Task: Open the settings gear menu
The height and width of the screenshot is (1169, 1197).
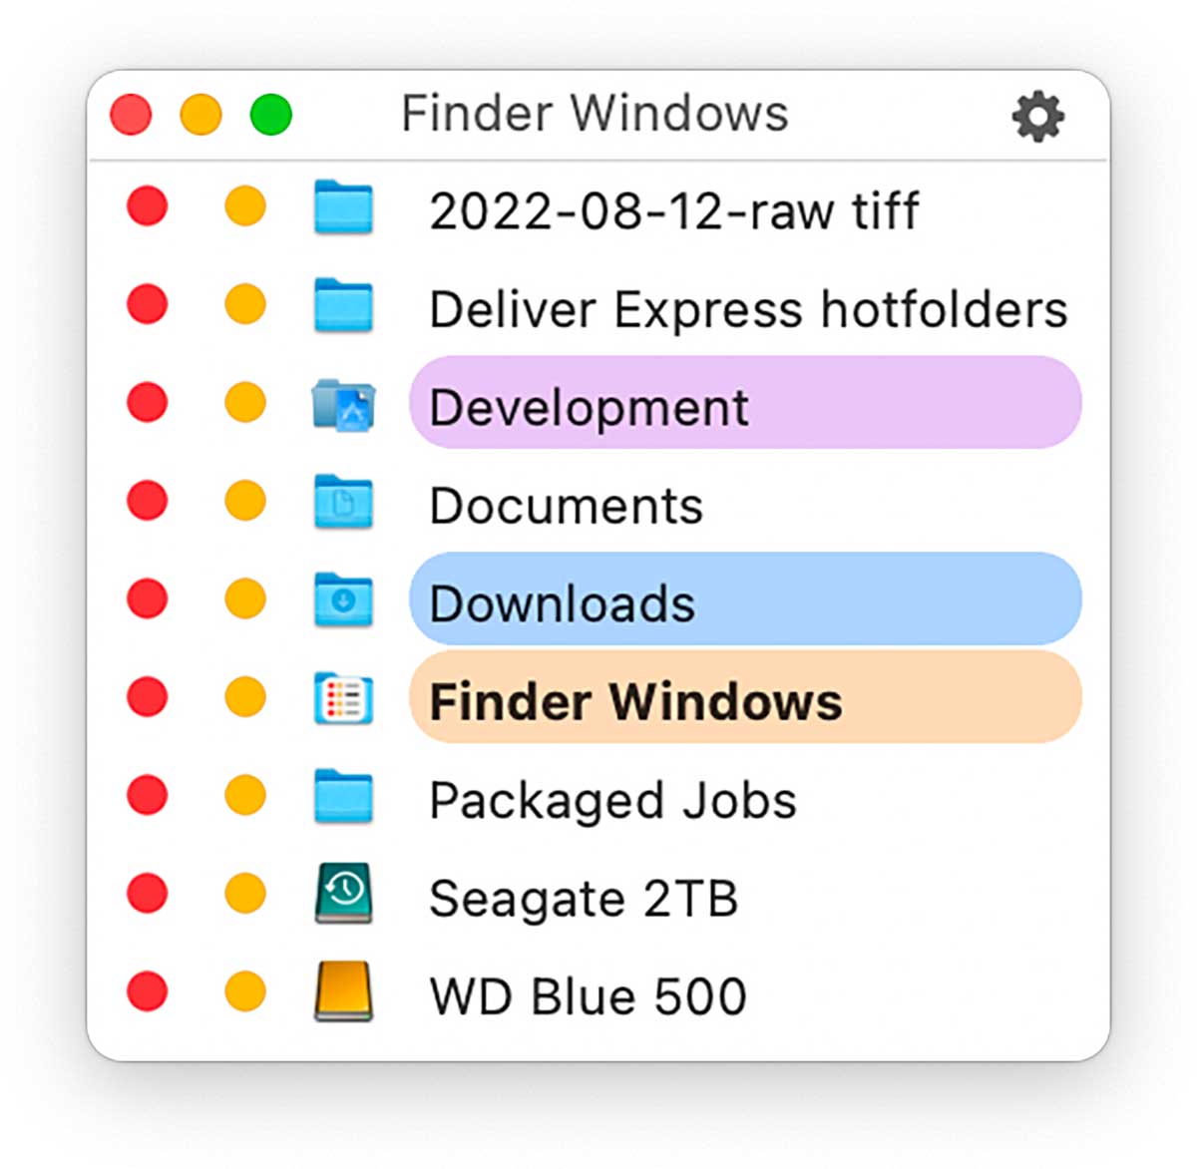Action: [x=1037, y=117]
